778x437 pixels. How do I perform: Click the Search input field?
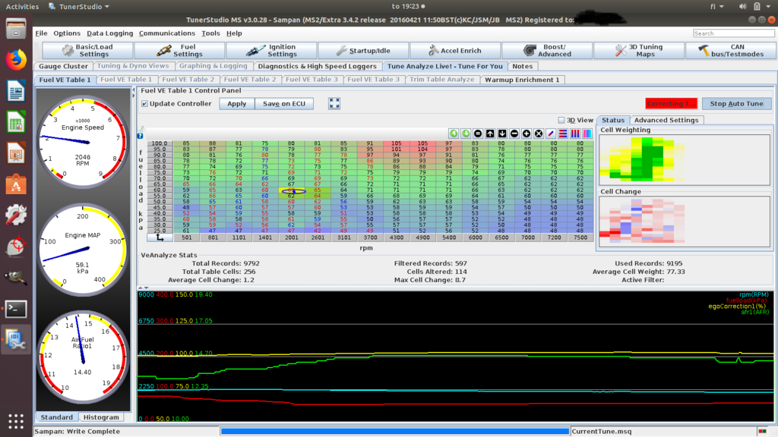(x=733, y=33)
